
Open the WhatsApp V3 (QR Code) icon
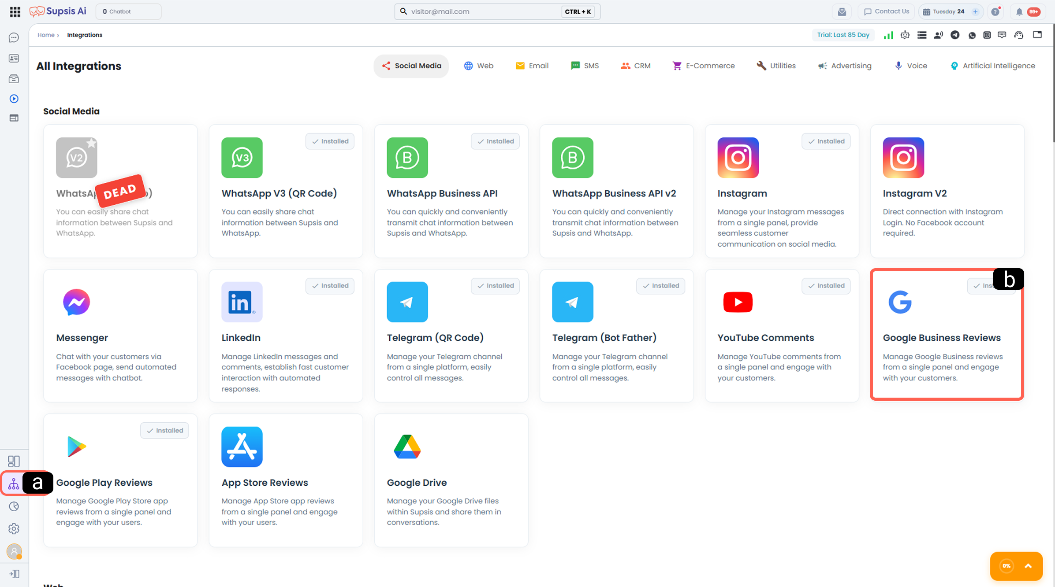(x=242, y=158)
